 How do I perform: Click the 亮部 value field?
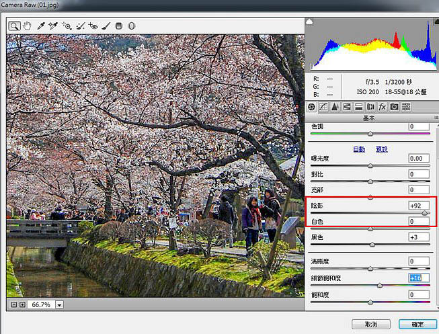pyautogui.click(x=419, y=190)
